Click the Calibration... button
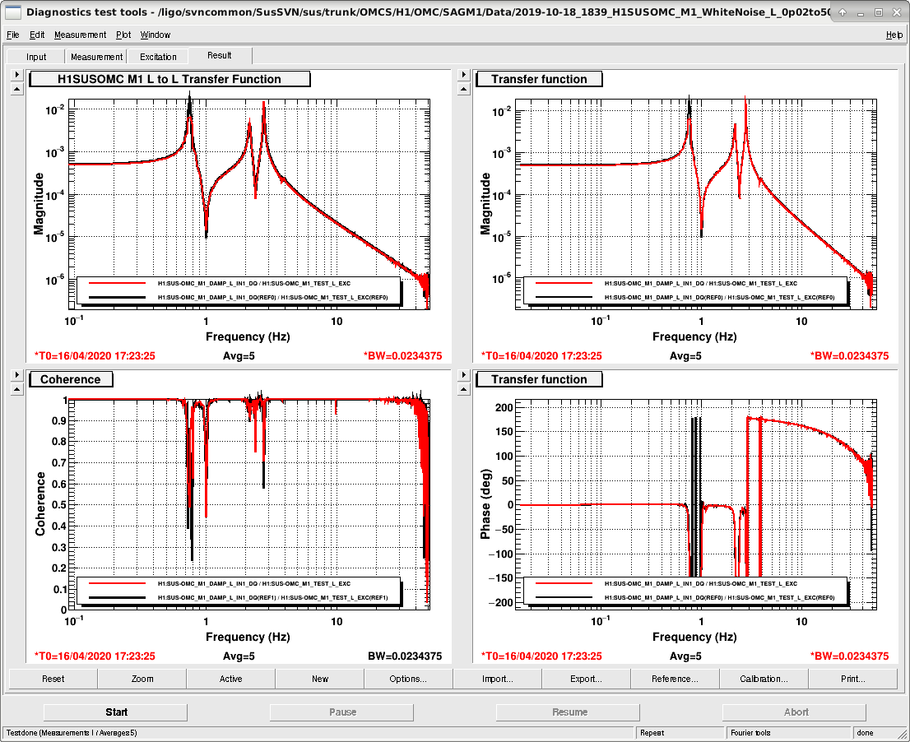The image size is (910, 742). click(x=764, y=678)
